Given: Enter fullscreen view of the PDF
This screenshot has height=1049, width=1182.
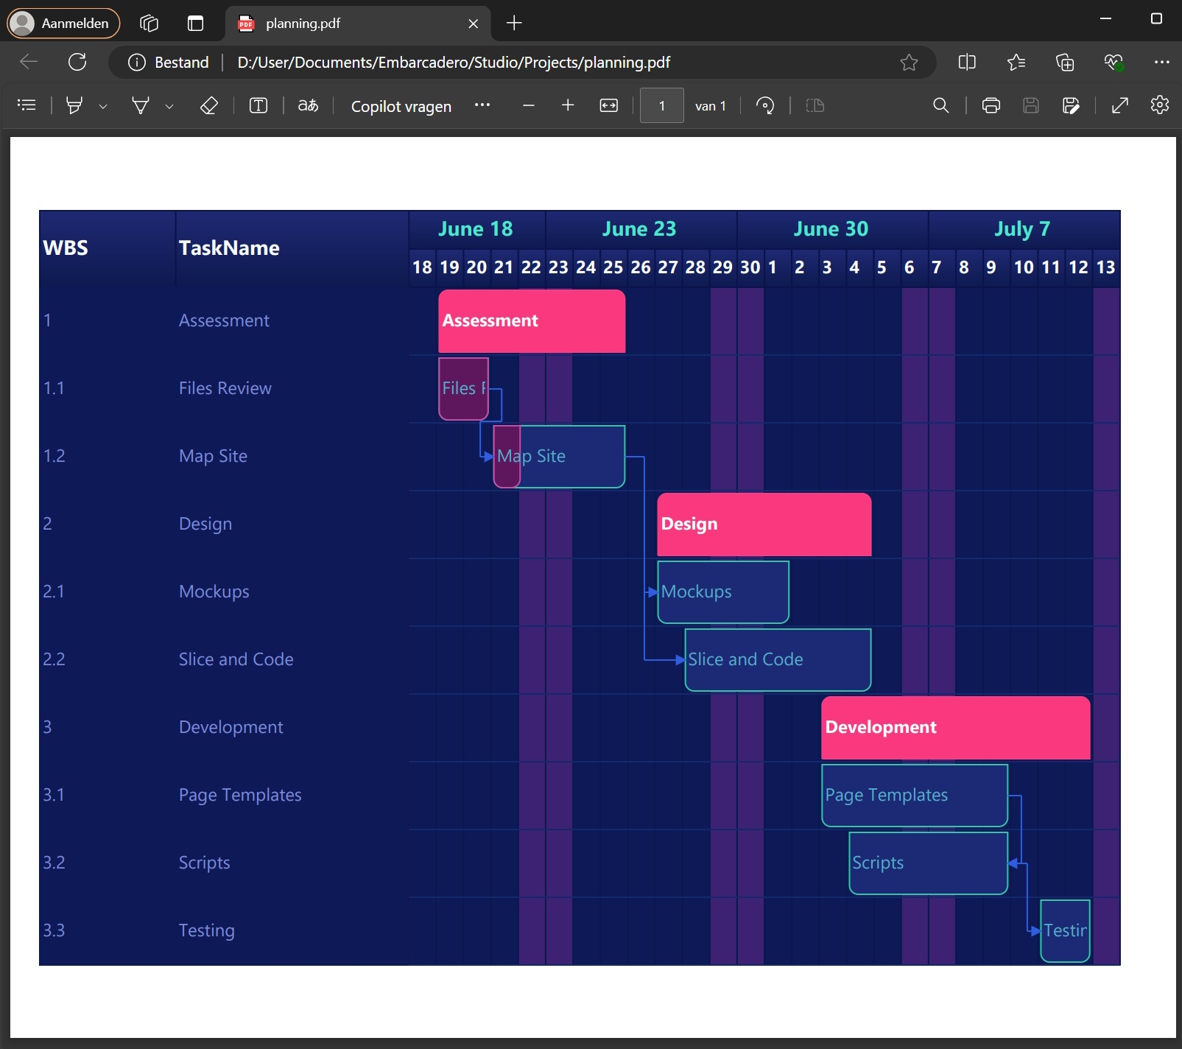Looking at the screenshot, I should [1119, 105].
